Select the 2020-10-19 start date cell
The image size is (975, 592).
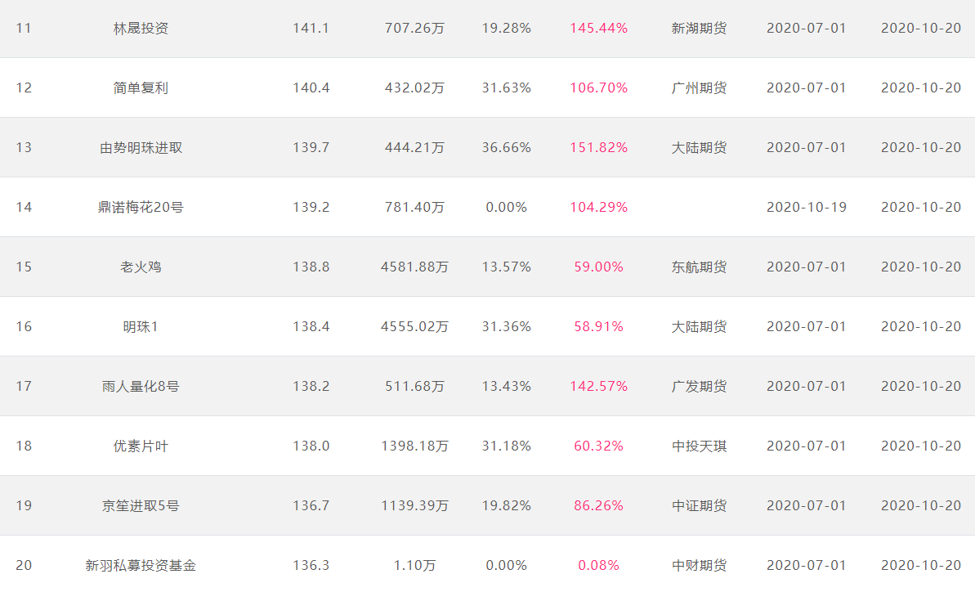pyautogui.click(x=807, y=208)
